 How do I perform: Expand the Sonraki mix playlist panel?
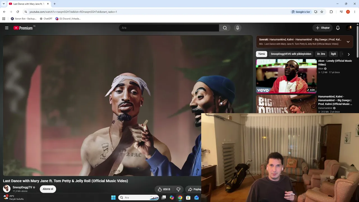click(348, 42)
